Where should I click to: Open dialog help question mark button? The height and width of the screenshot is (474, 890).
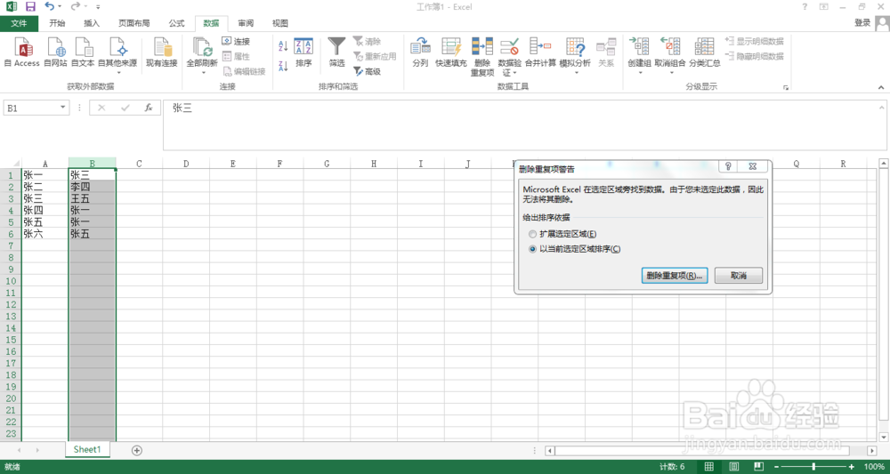[x=727, y=166]
